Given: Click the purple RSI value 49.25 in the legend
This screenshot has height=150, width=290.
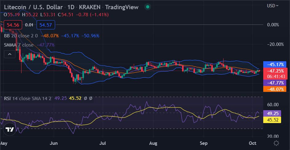Looking at the screenshot, I should pos(61,98).
